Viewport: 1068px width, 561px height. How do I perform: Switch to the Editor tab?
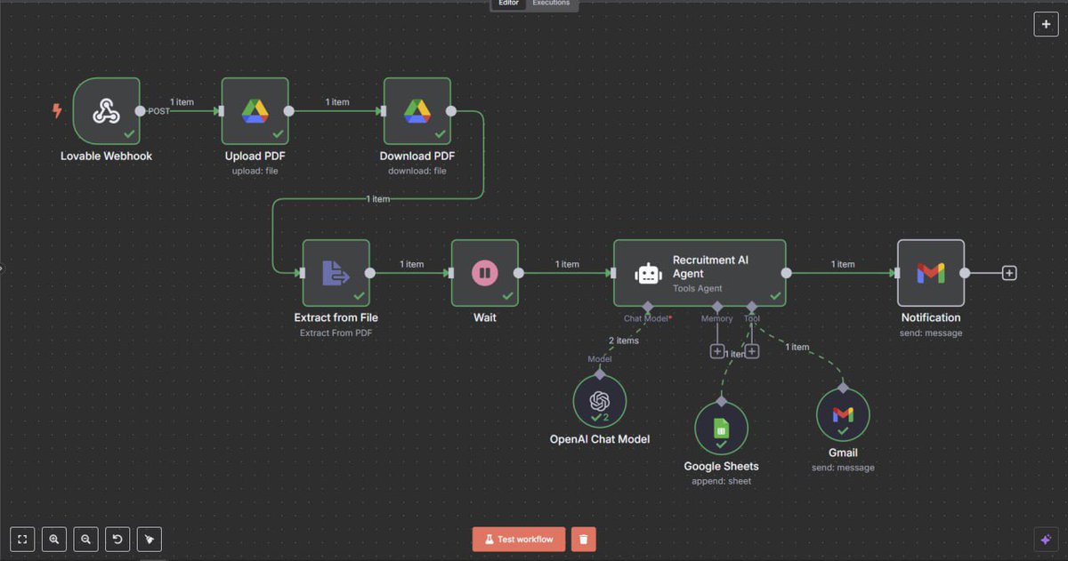508,3
